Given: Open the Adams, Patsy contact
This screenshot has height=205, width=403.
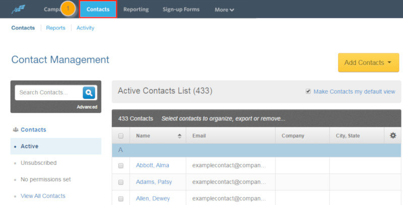Looking at the screenshot, I should (x=154, y=182).
